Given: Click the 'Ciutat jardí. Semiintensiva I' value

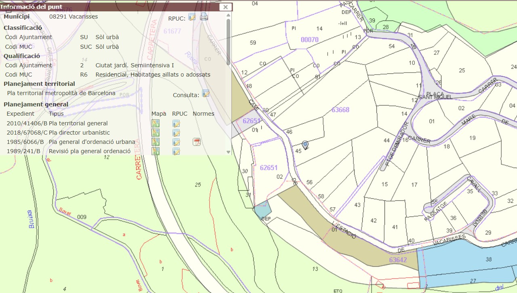Looking at the screenshot, I should click(x=135, y=65).
